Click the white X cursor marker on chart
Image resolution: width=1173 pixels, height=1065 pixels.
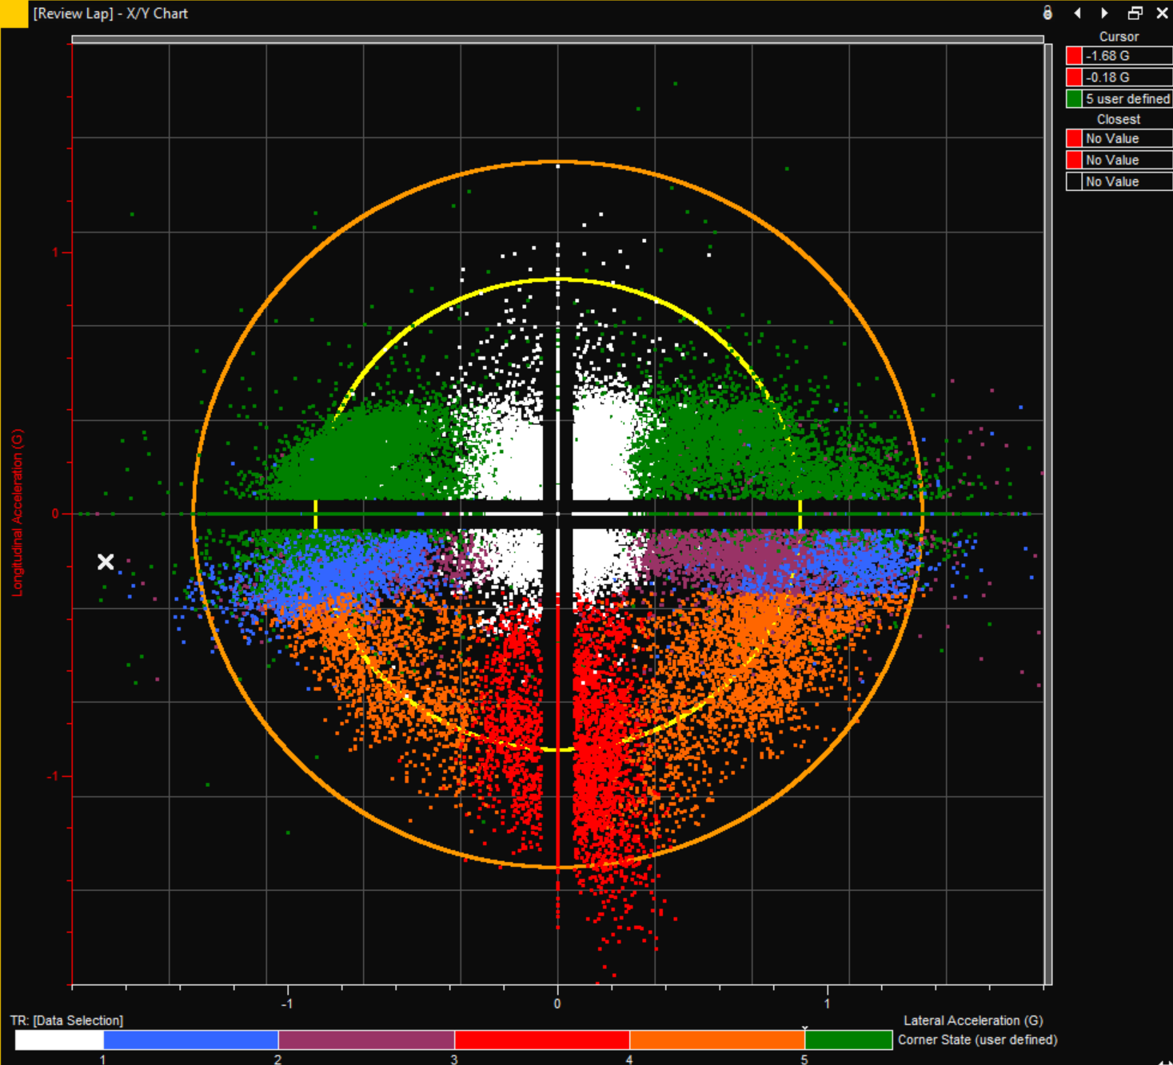pos(106,562)
